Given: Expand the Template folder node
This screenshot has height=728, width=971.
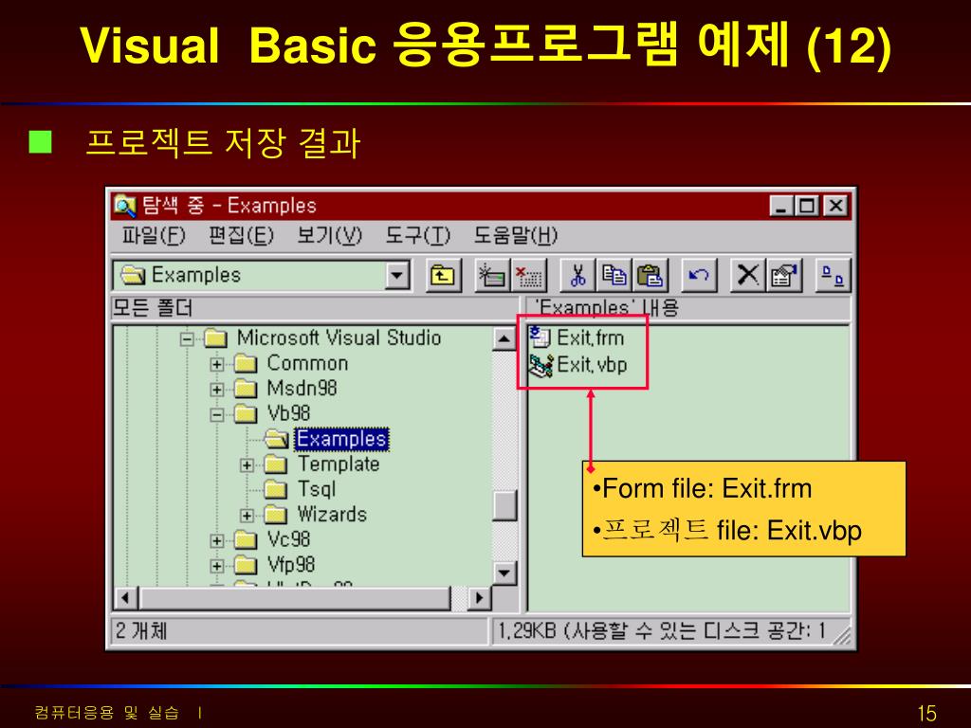Looking at the screenshot, I should tap(247, 465).
